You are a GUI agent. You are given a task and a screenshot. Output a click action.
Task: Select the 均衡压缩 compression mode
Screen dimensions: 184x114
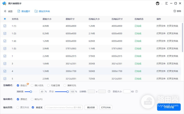48,85
